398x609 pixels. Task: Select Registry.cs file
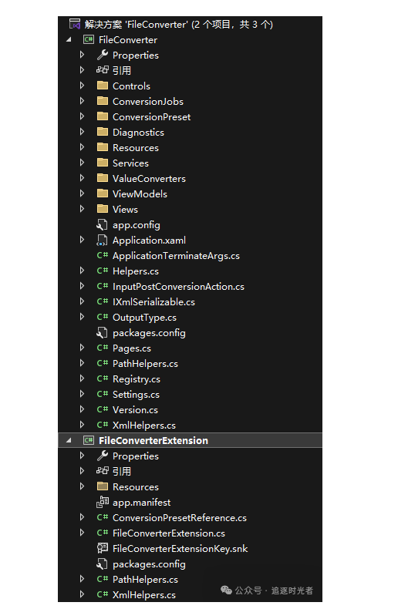point(136,379)
